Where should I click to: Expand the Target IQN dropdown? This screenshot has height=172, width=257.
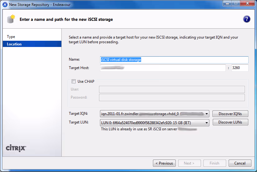[x=207, y=114]
